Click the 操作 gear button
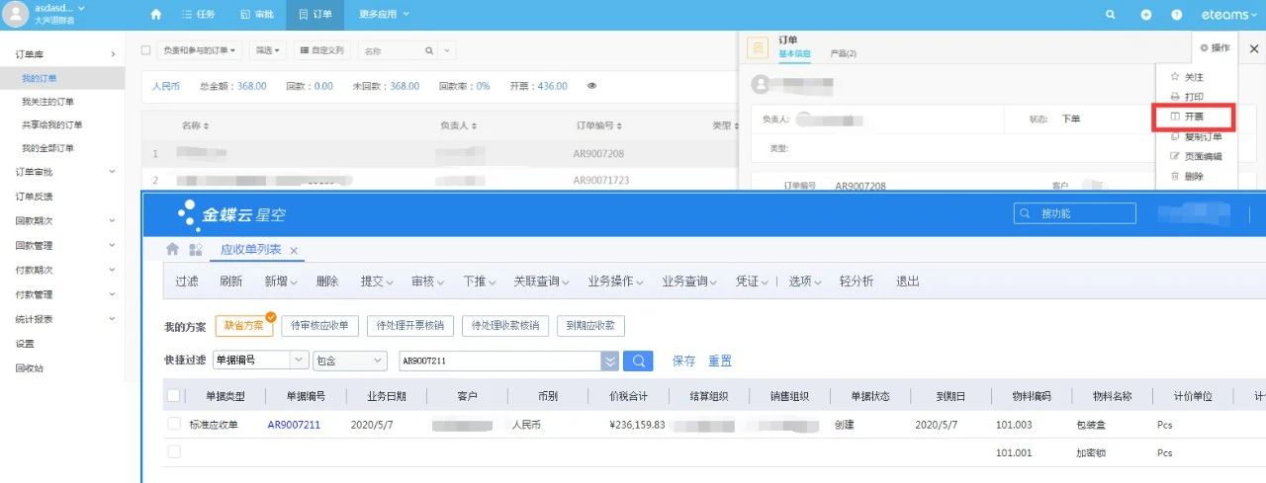1266x483 pixels. pyautogui.click(x=1215, y=47)
